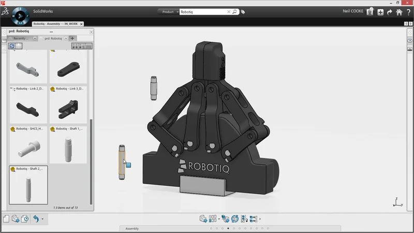The image size is (414, 233).
Task: Expand more action bar commands chevron
Action: (x=260, y=219)
